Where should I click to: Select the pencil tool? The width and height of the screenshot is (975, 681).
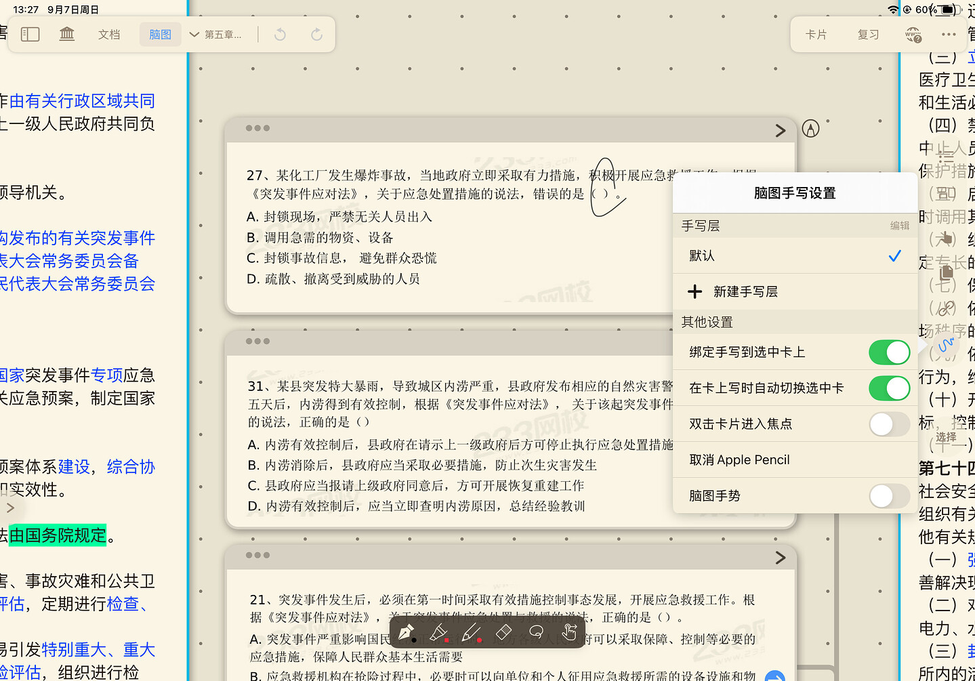pyautogui.click(x=471, y=632)
